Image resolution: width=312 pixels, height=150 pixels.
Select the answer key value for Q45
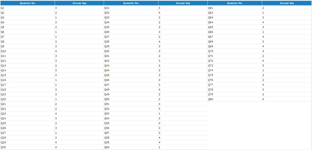[159, 75]
